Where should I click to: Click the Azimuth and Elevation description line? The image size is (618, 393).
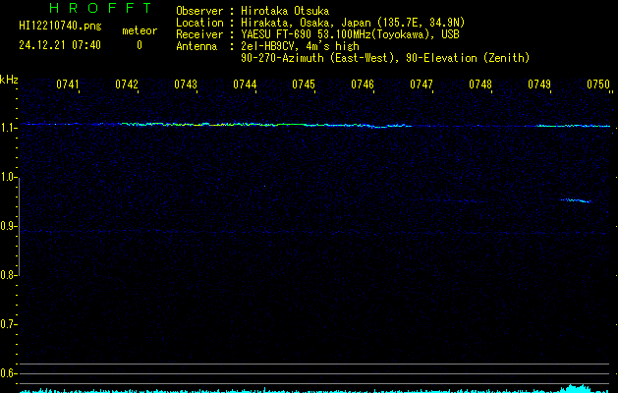point(385,58)
